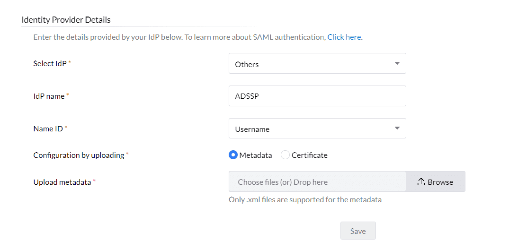Screen dimensions: 509x249
Task: Open the SAML "Click here" link
Action: 344,37
